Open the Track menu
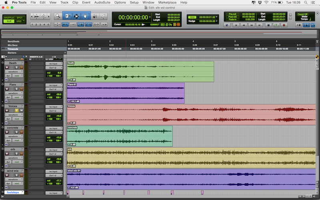The width and height of the screenshot is (320, 200). (64, 2)
